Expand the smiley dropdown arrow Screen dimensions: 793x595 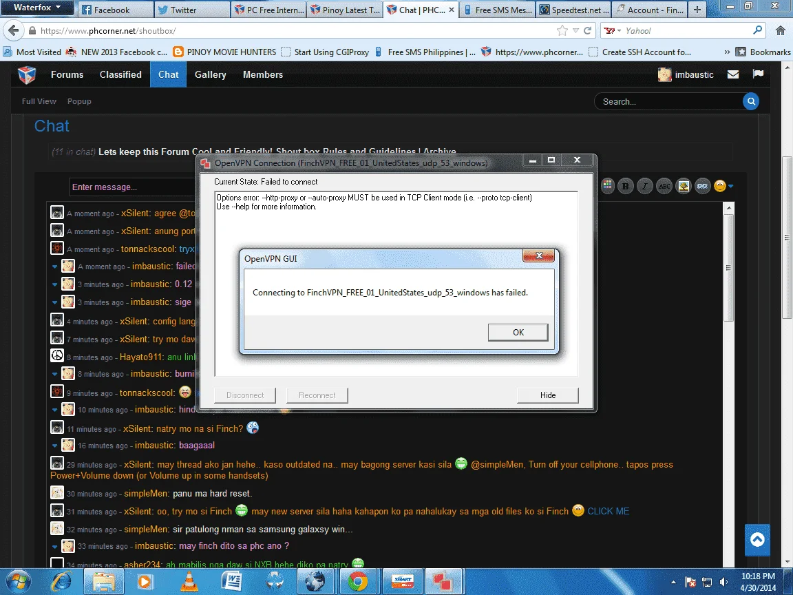[x=731, y=187]
